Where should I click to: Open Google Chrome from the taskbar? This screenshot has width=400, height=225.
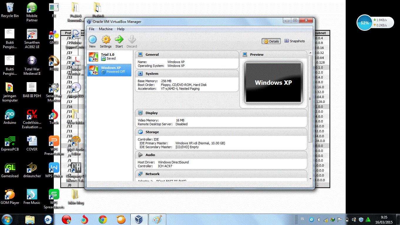point(102,219)
